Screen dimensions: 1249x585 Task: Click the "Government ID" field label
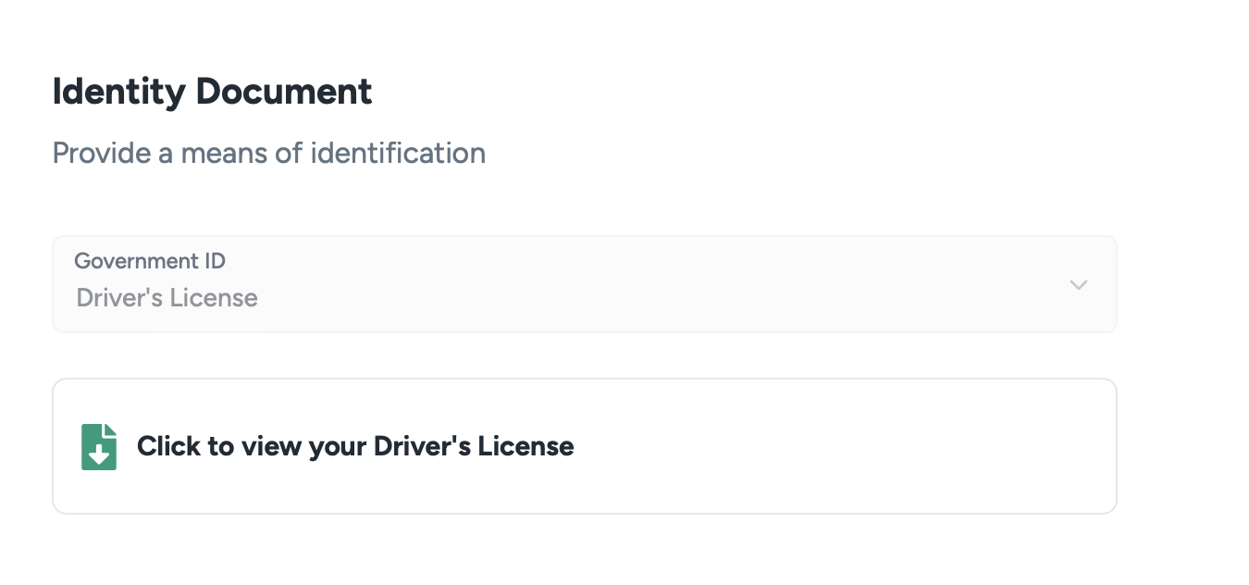coord(150,261)
